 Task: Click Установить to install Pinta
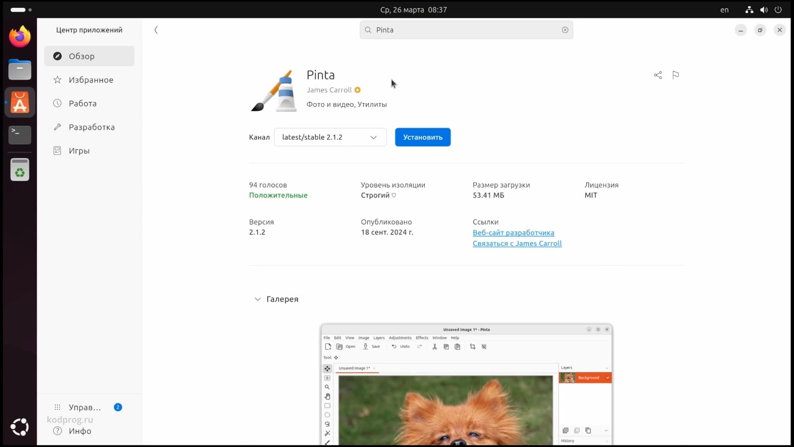pos(423,137)
